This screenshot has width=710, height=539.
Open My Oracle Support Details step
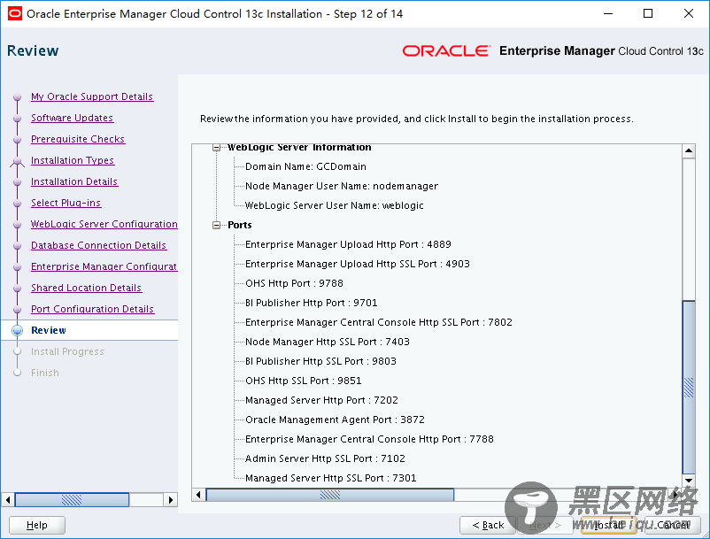pyautogui.click(x=92, y=96)
